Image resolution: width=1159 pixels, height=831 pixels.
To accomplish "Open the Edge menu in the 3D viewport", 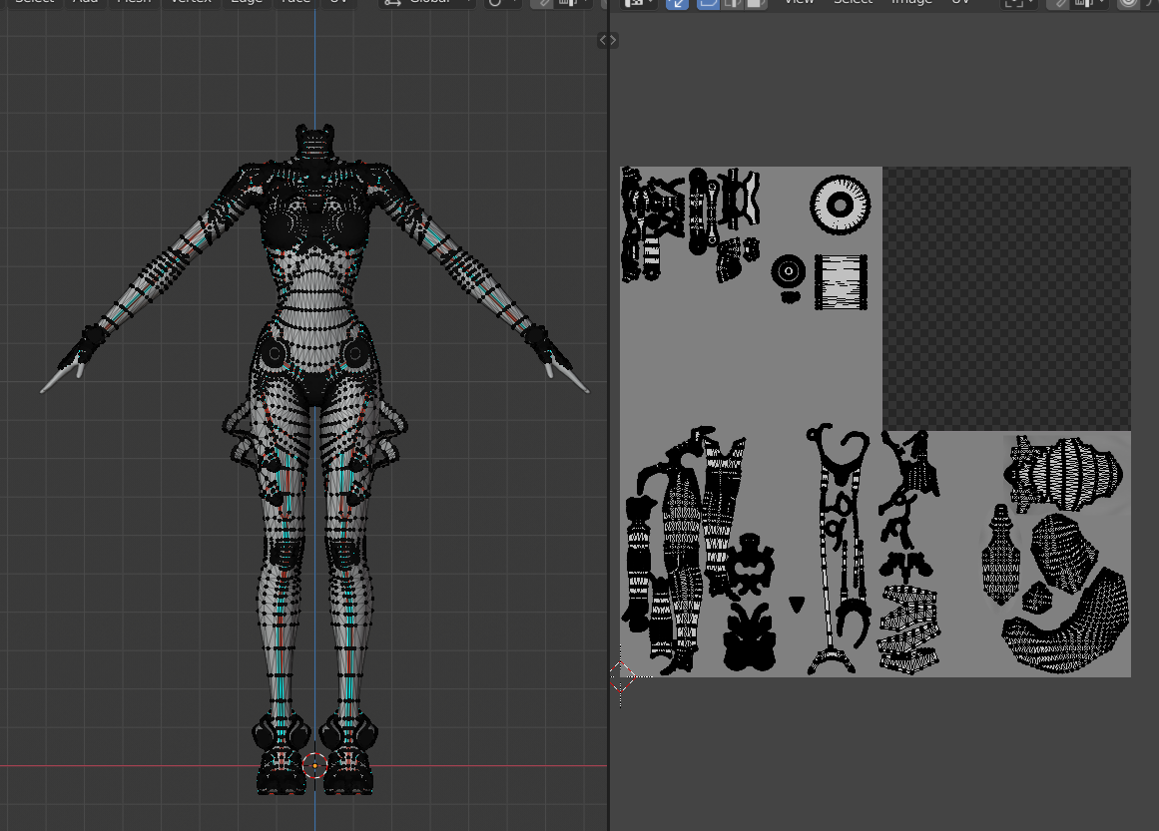I will (247, 2).
